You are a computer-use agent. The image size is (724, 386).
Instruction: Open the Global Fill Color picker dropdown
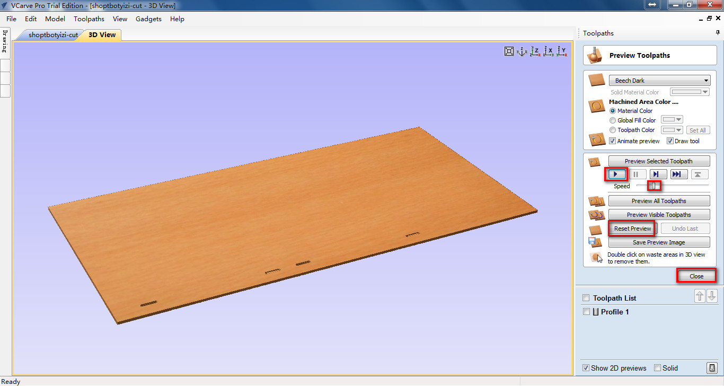pyautogui.click(x=672, y=120)
